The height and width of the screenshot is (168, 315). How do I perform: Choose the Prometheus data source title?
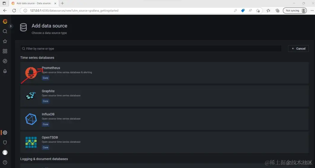click(x=51, y=68)
